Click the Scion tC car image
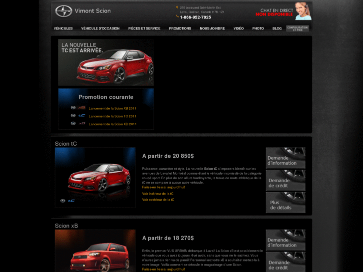The image size is (363, 272). pos(95,178)
